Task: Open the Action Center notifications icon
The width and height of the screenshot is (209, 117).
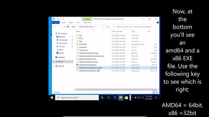Action: click(x=156, y=97)
